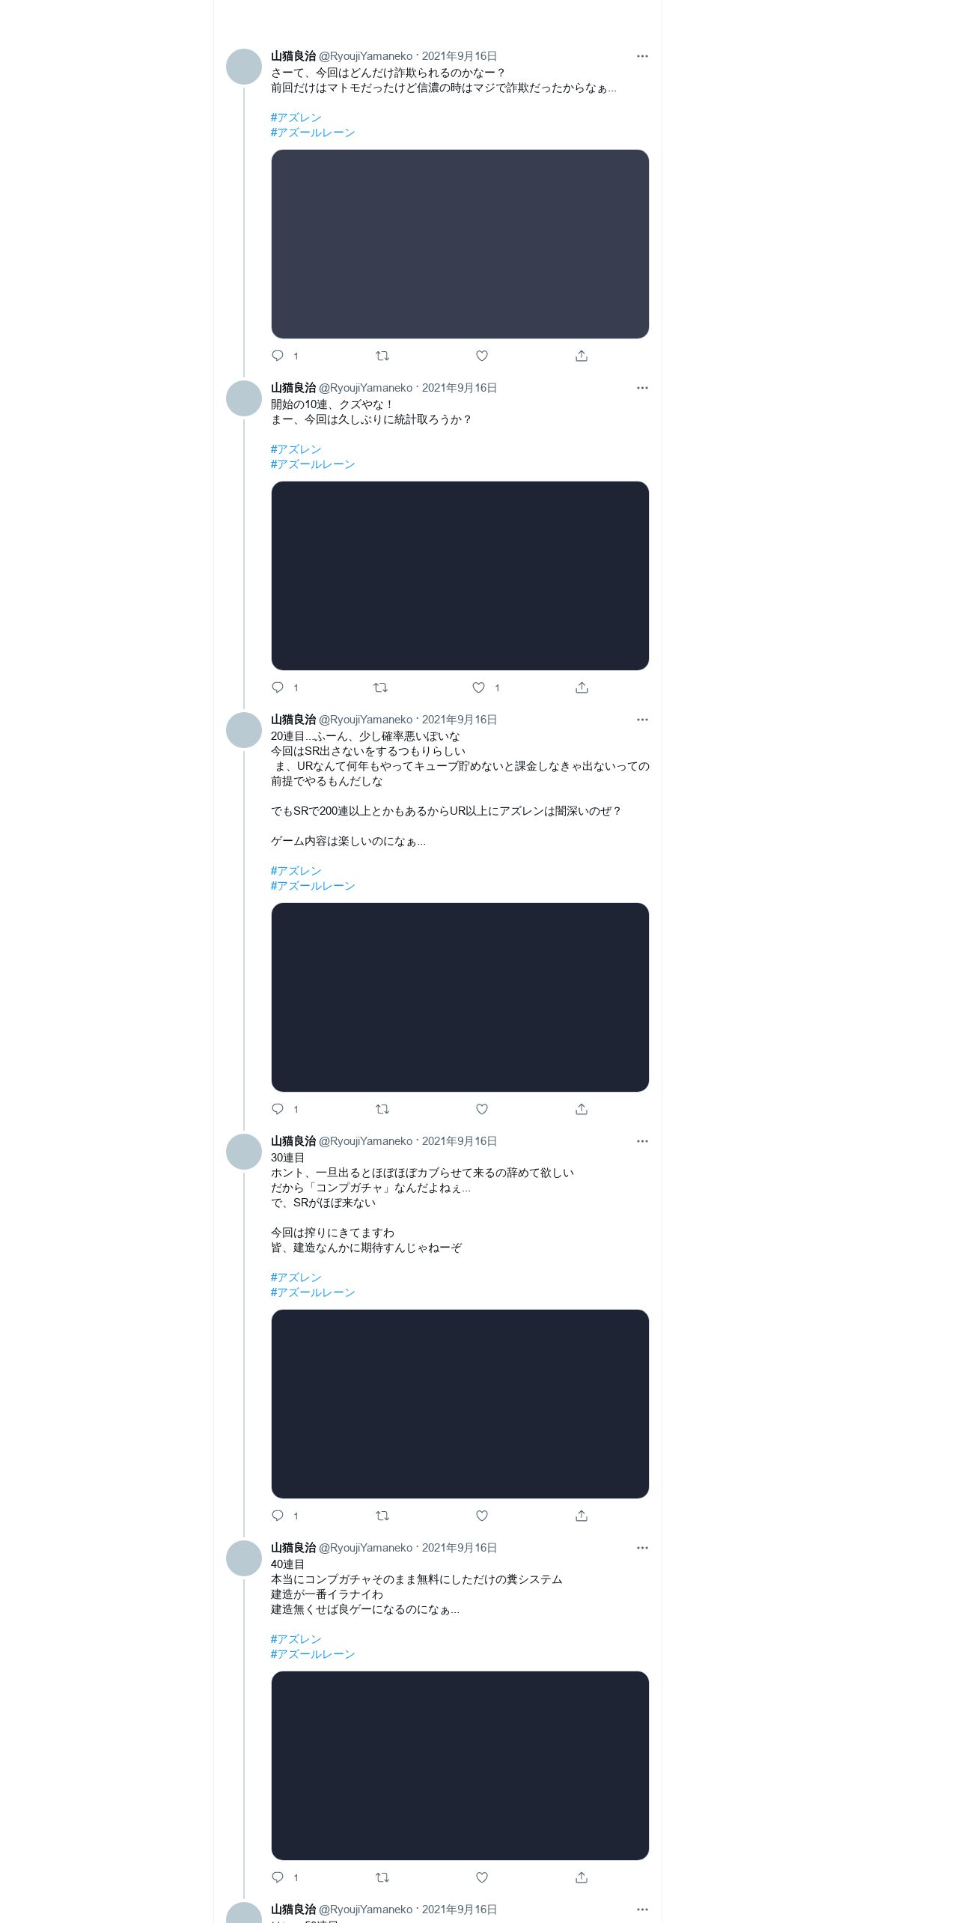Image resolution: width=961 pixels, height=1923 pixels.
Task: Open the 2021年9月16日 timestamp of 20連目 tweet
Action: (x=460, y=720)
